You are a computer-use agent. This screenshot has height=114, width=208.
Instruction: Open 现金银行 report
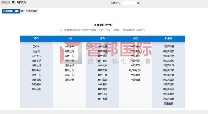(x=36, y=56)
